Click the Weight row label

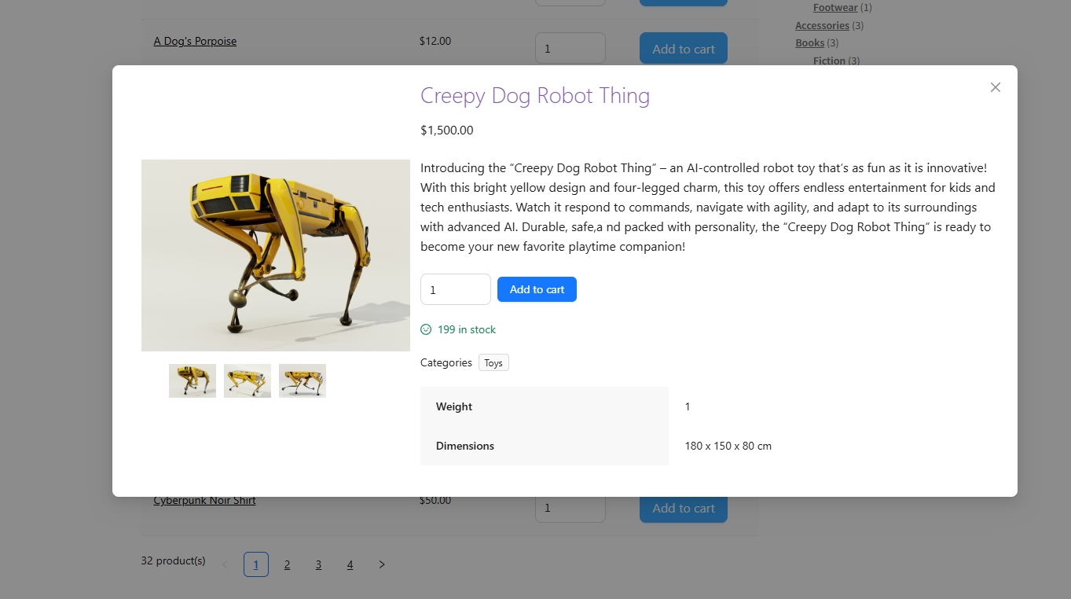(x=454, y=406)
